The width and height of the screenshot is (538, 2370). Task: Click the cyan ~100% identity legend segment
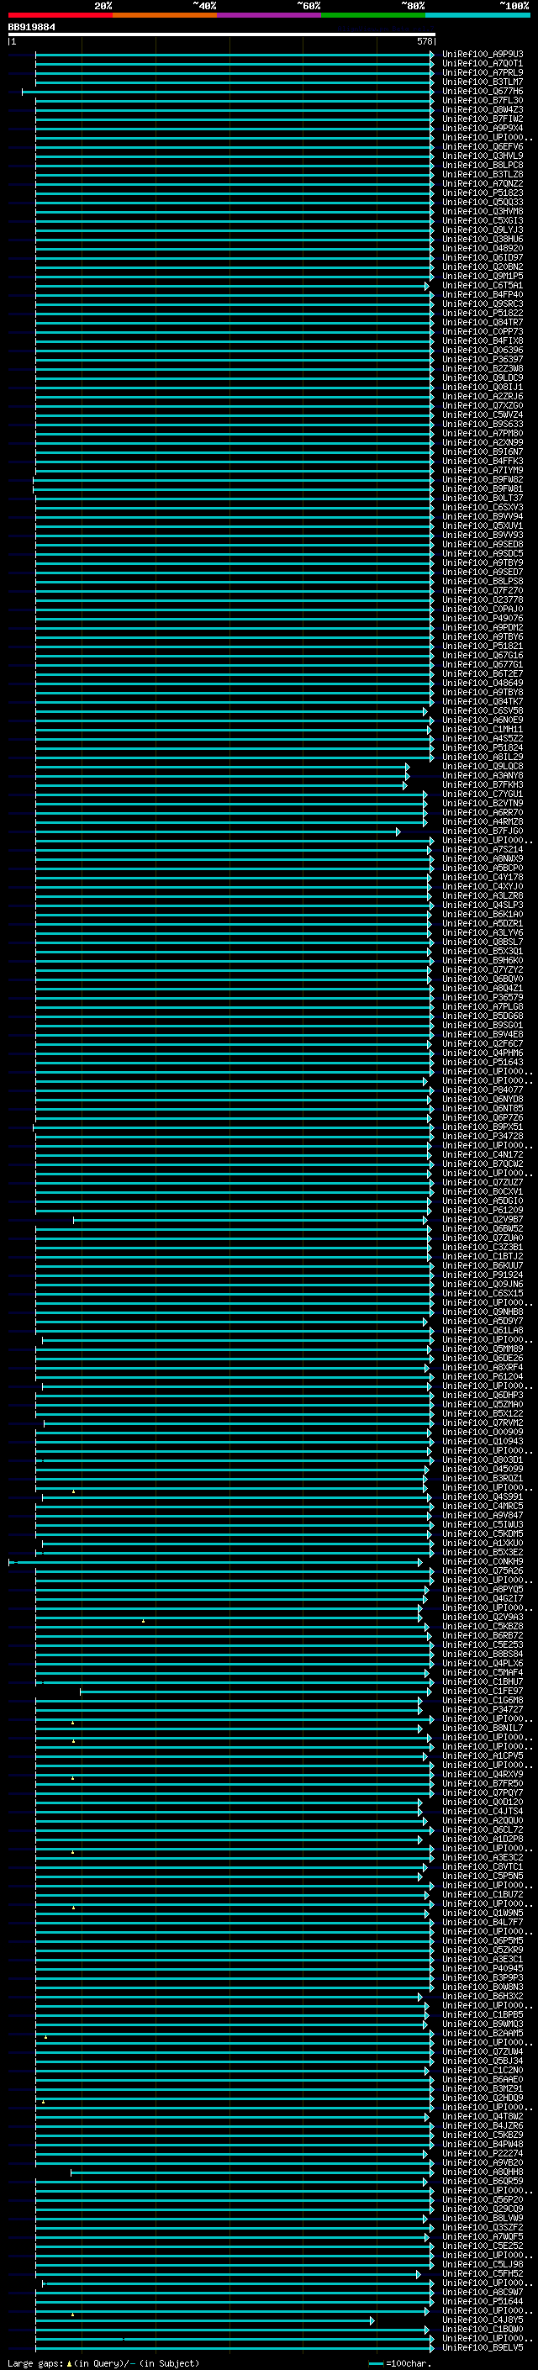(x=478, y=15)
